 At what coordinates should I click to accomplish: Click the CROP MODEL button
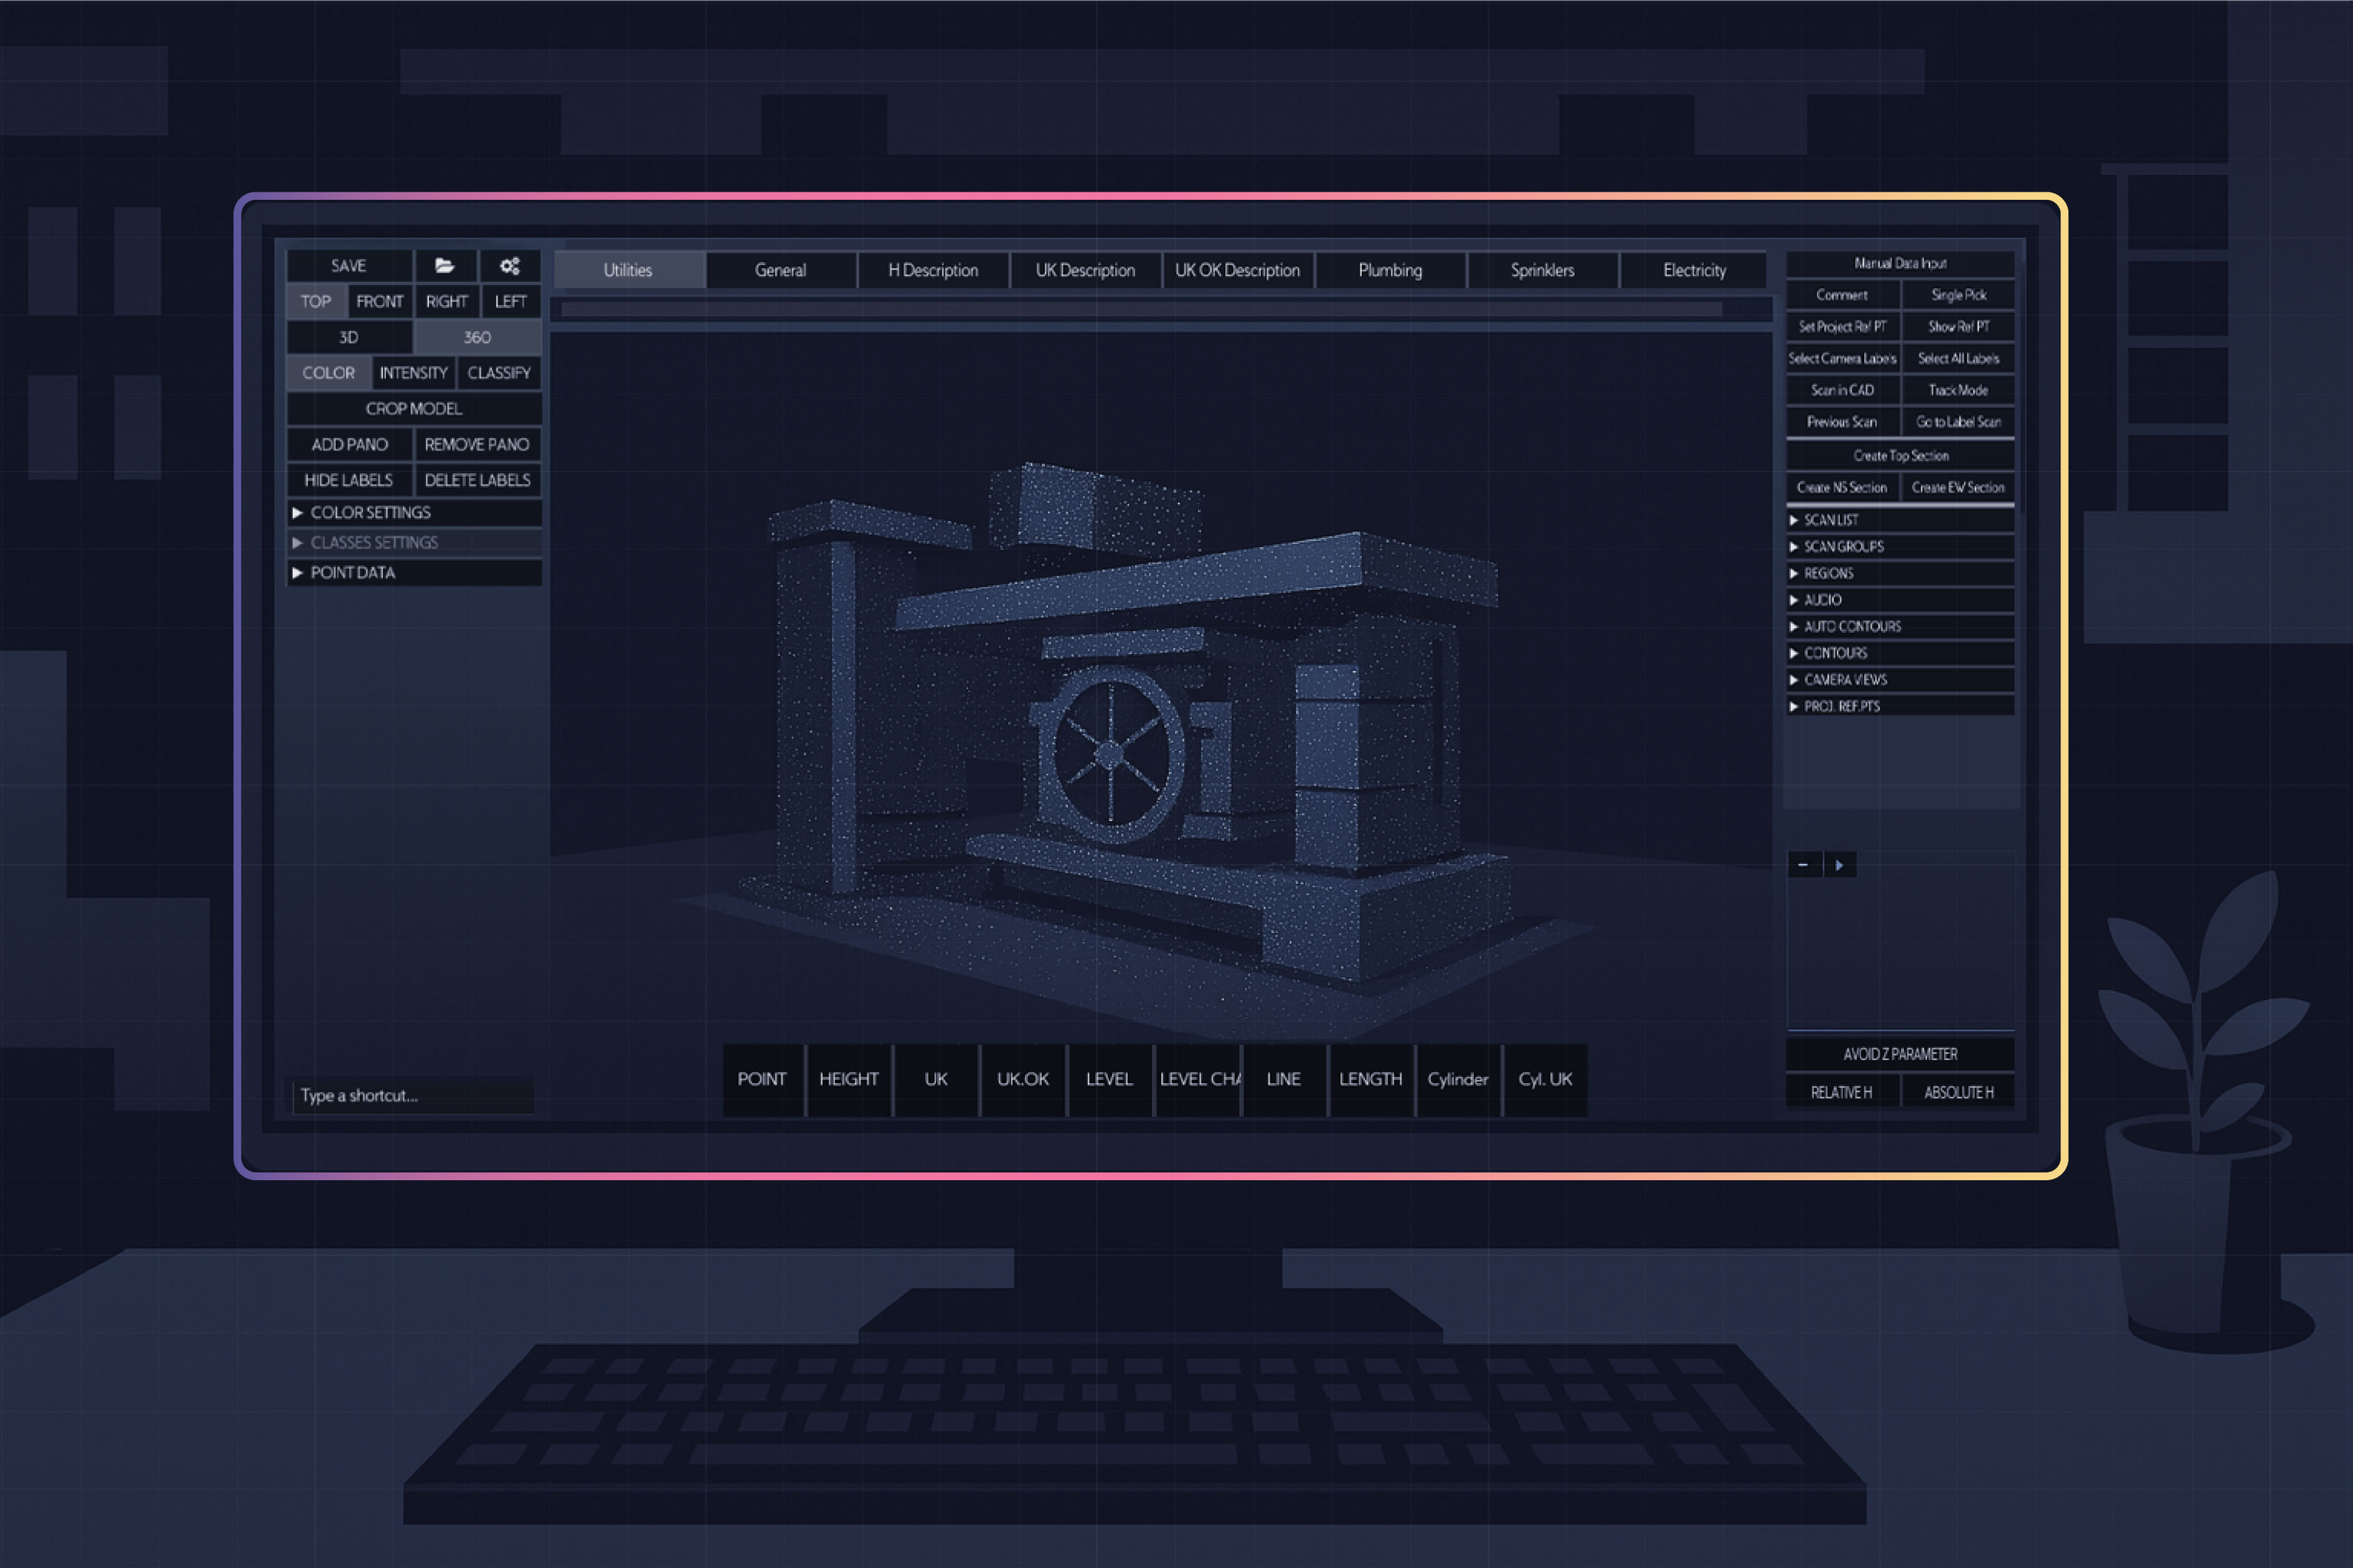pyautogui.click(x=413, y=408)
